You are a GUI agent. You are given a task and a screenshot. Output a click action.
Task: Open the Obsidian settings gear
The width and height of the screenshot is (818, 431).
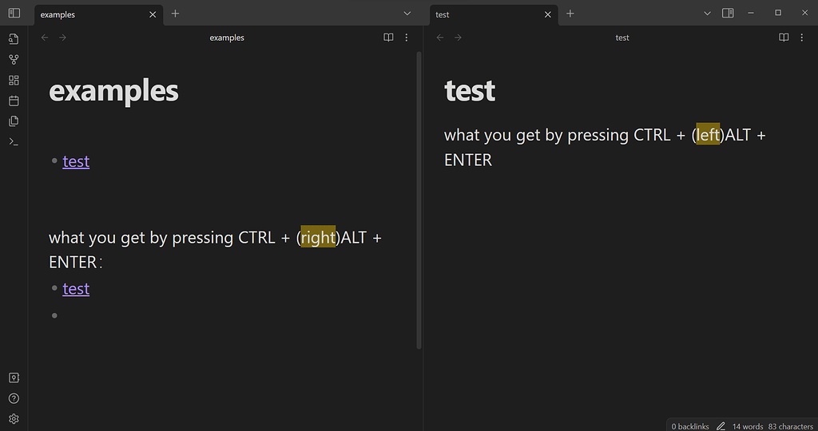[x=14, y=419]
